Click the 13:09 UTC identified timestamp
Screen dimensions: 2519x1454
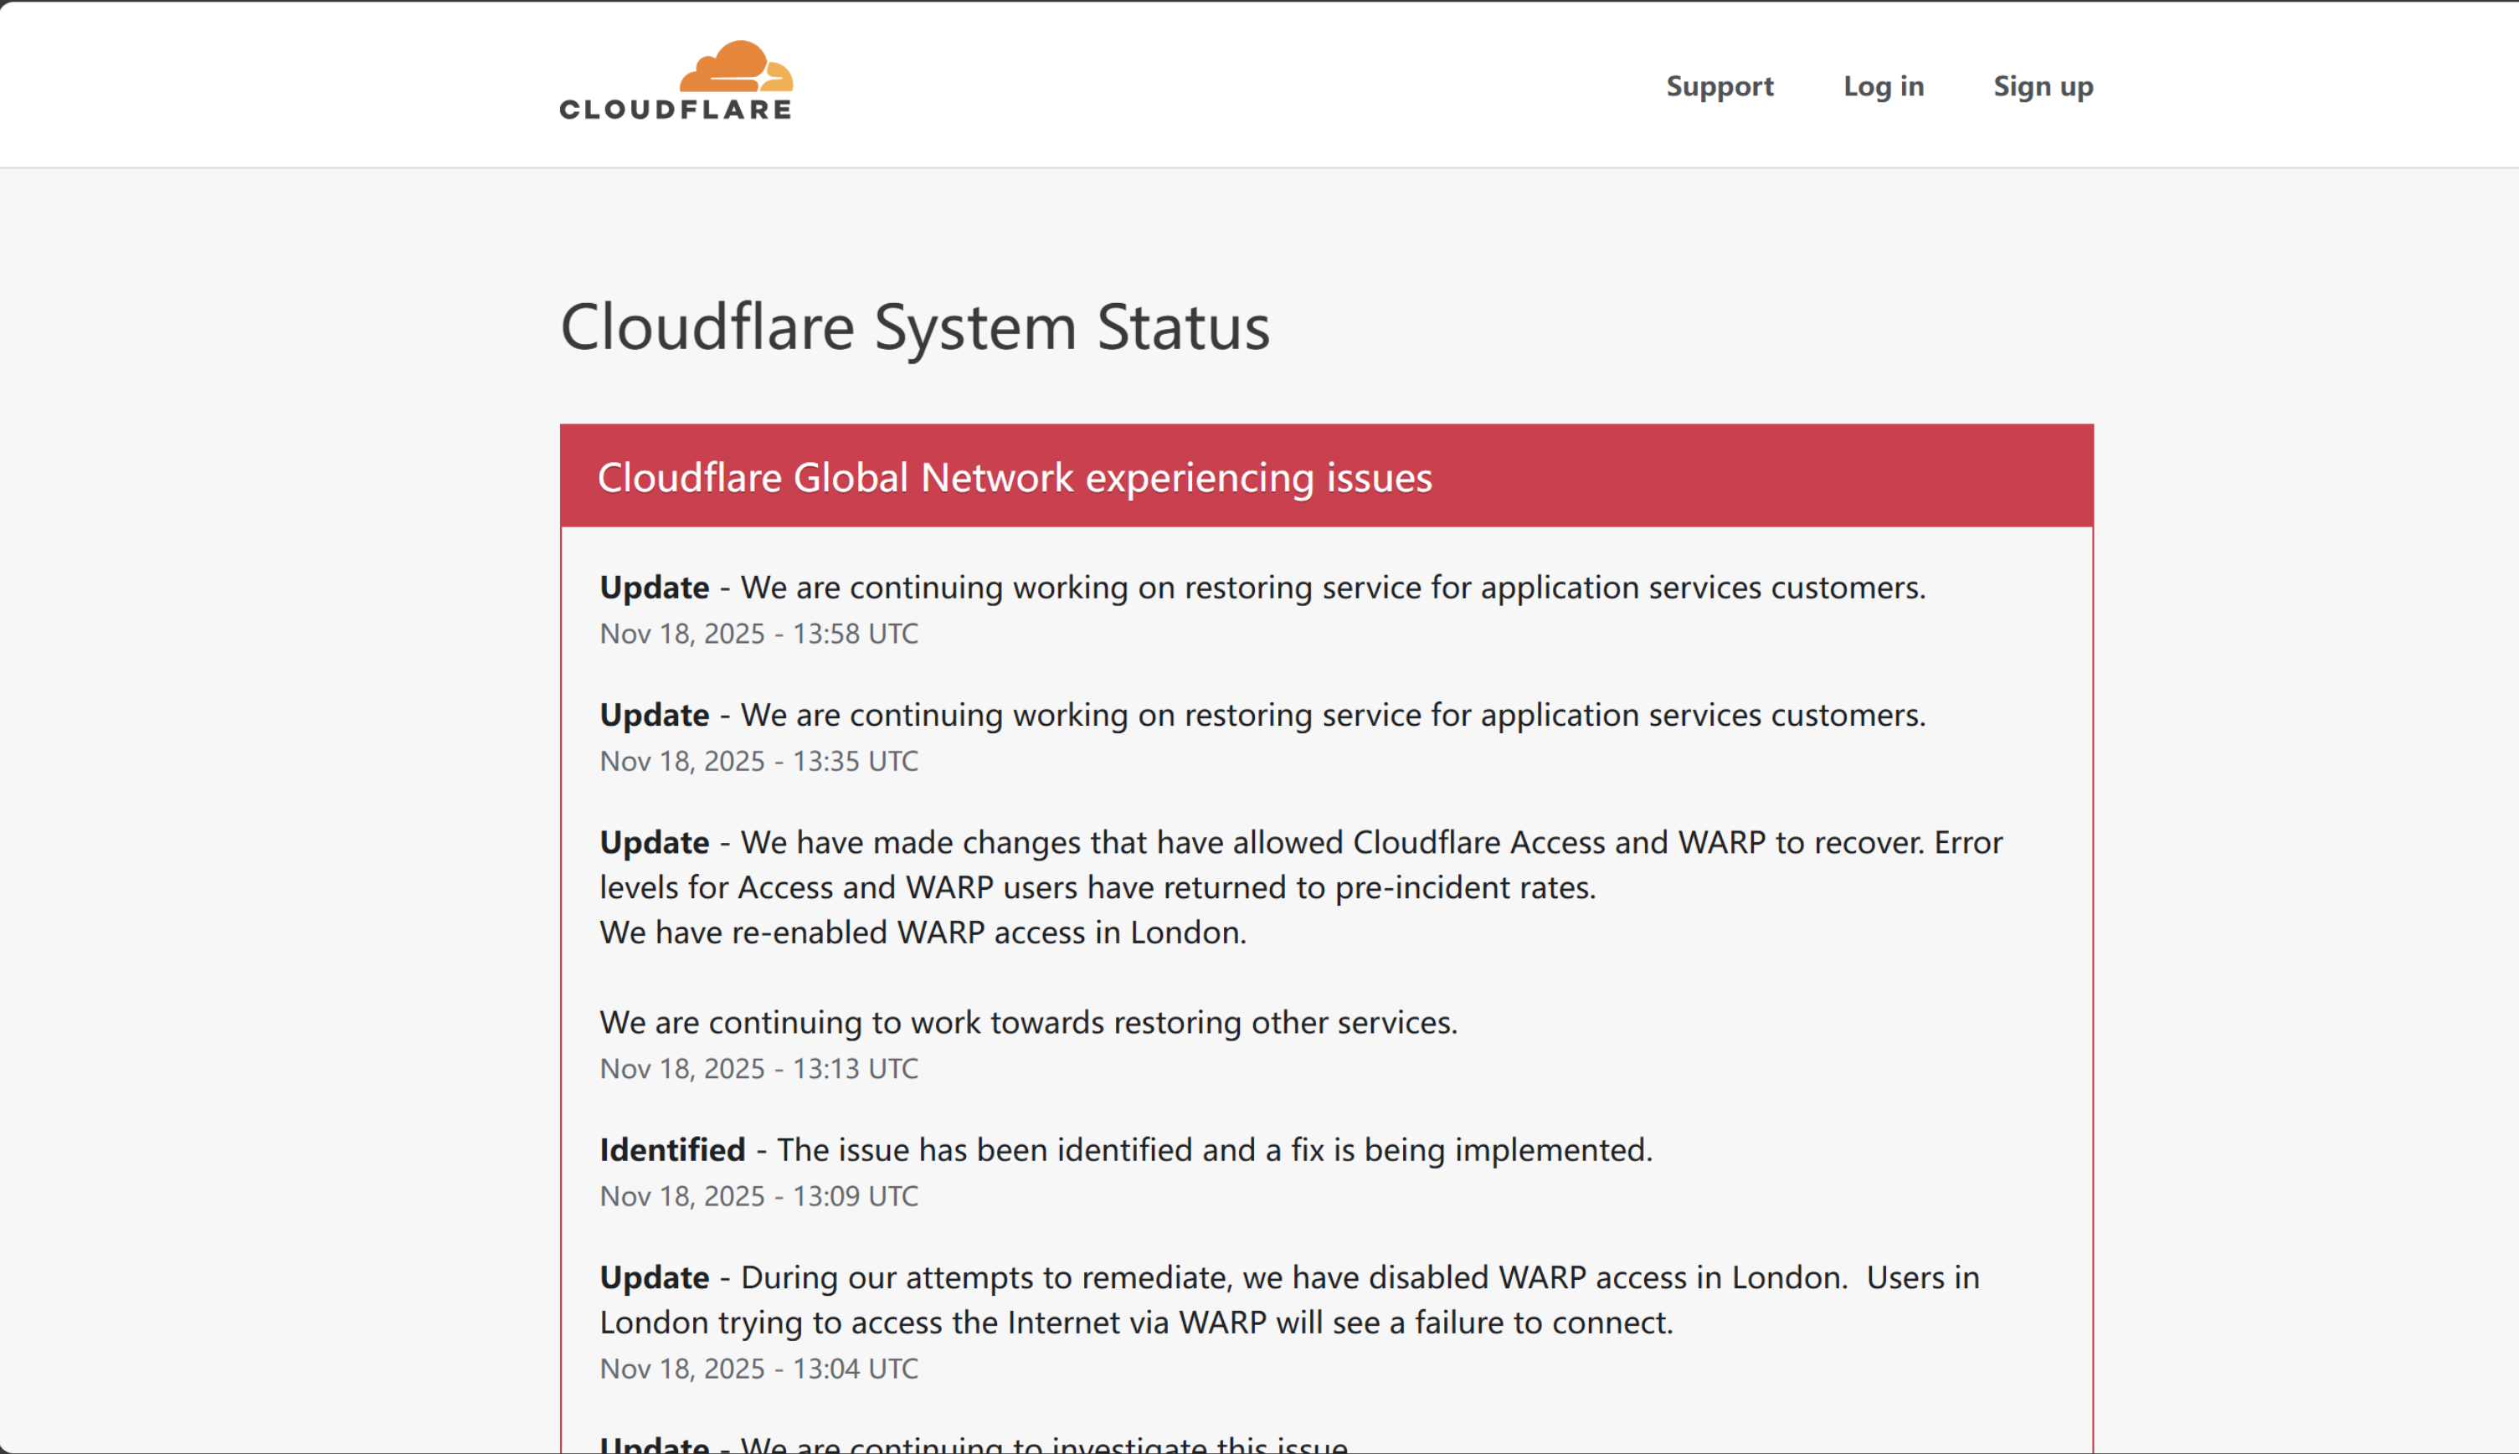(x=758, y=1196)
